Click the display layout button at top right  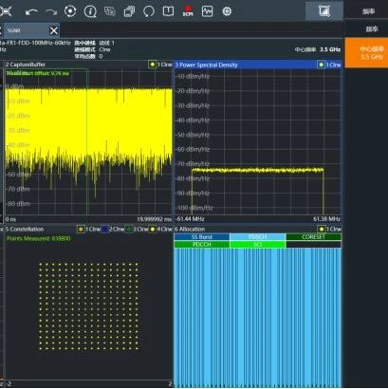pos(324,11)
